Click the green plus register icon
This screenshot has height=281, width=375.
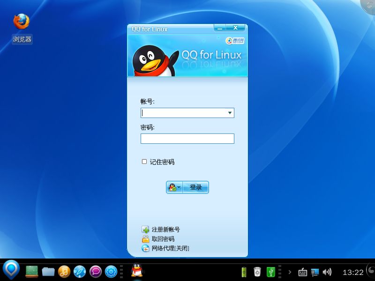pos(145,229)
